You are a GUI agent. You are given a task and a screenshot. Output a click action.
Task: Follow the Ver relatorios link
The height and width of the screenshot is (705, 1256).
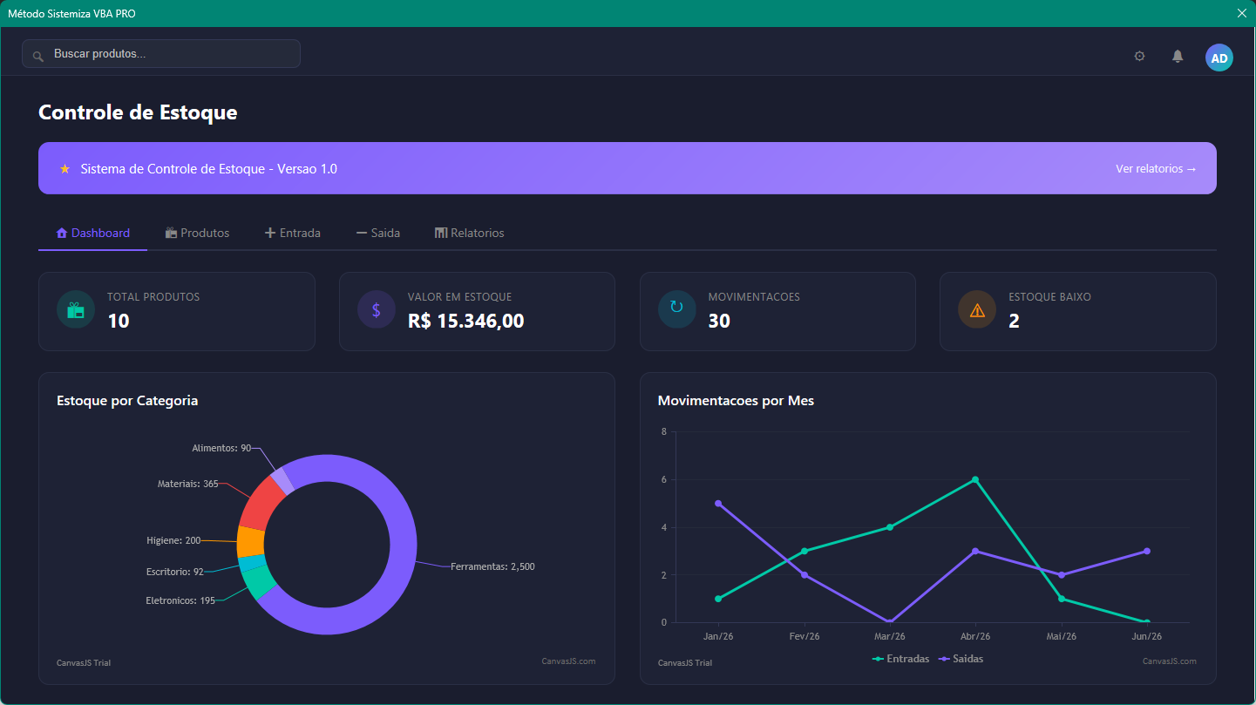pyautogui.click(x=1156, y=168)
